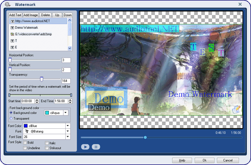Select the E watermark list entry
The height and width of the screenshot is (165, 251).
coord(38,47)
